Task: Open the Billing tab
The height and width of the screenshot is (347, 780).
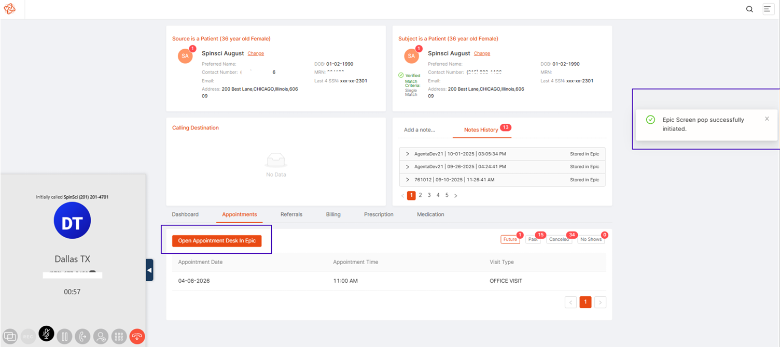Action: [x=333, y=214]
